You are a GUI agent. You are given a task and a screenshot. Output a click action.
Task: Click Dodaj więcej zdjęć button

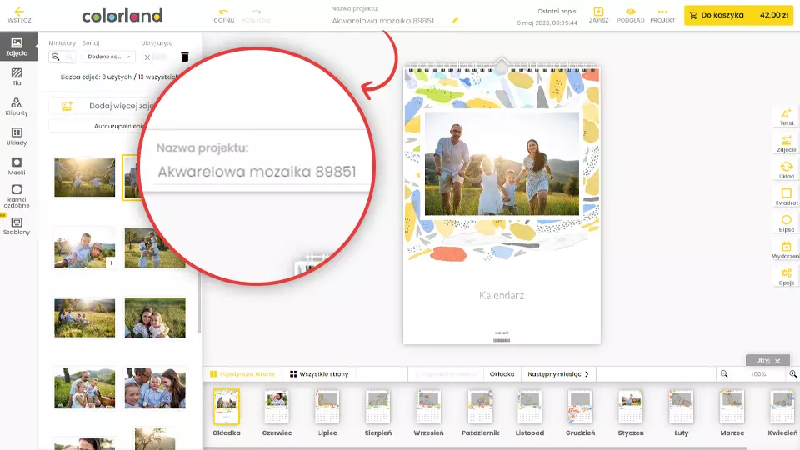click(102, 106)
